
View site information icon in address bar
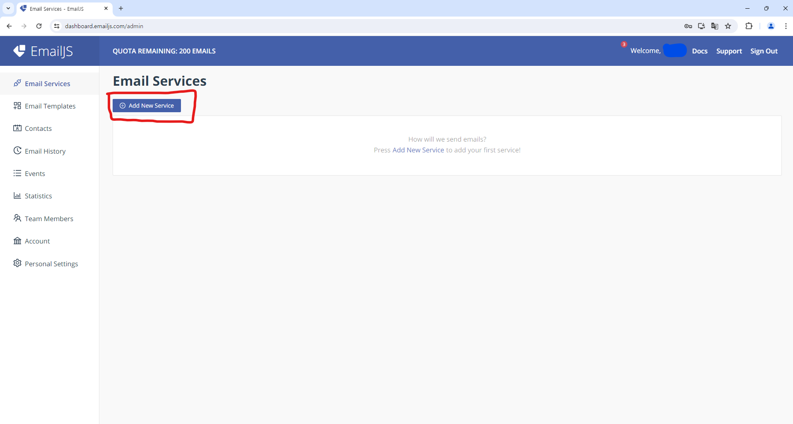coord(57,26)
